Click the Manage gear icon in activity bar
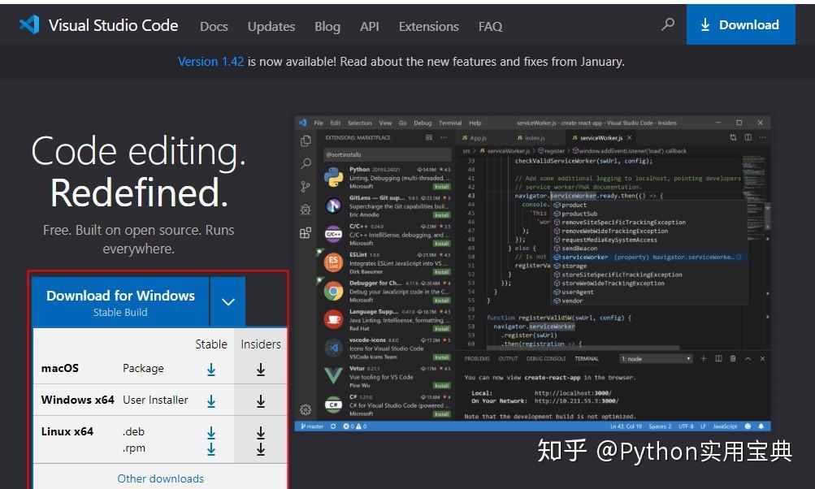This screenshot has width=815, height=489. pyautogui.click(x=306, y=409)
